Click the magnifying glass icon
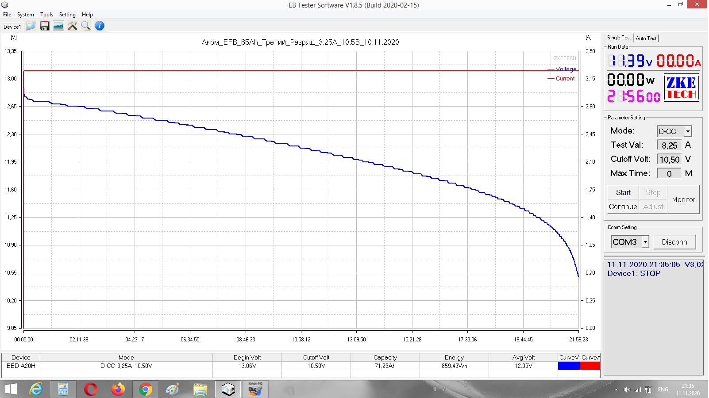Screen dimensions: 709x398 click(86, 26)
